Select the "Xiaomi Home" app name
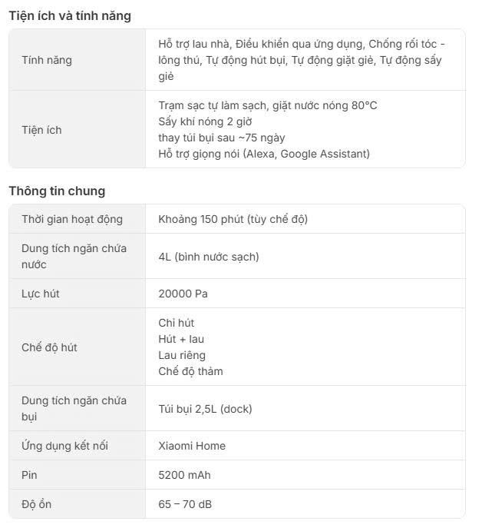 pos(192,446)
